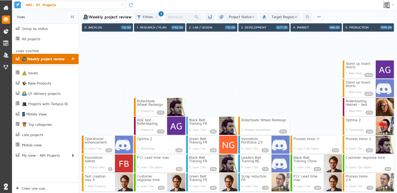Select the Late projects view
This screenshot has width=397, height=193.
coord(32,135)
